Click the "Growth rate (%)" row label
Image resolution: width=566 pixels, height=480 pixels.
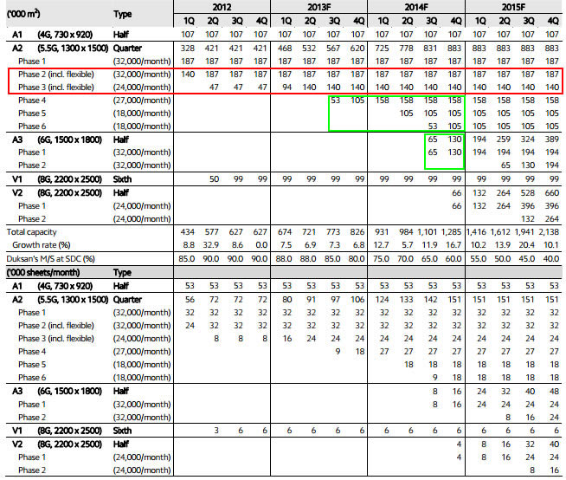click(42, 245)
